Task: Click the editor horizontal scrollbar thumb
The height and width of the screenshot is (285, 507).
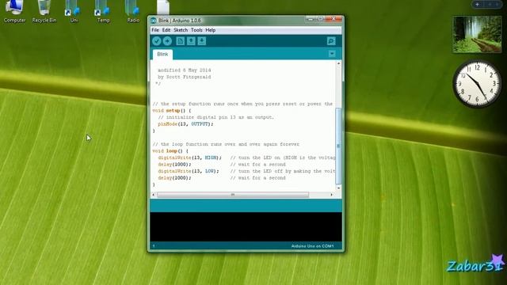Action: (233, 195)
